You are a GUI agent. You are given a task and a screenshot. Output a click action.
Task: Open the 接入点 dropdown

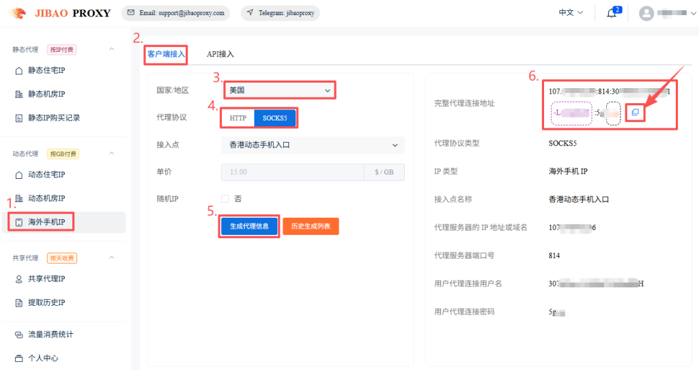click(313, 145)
